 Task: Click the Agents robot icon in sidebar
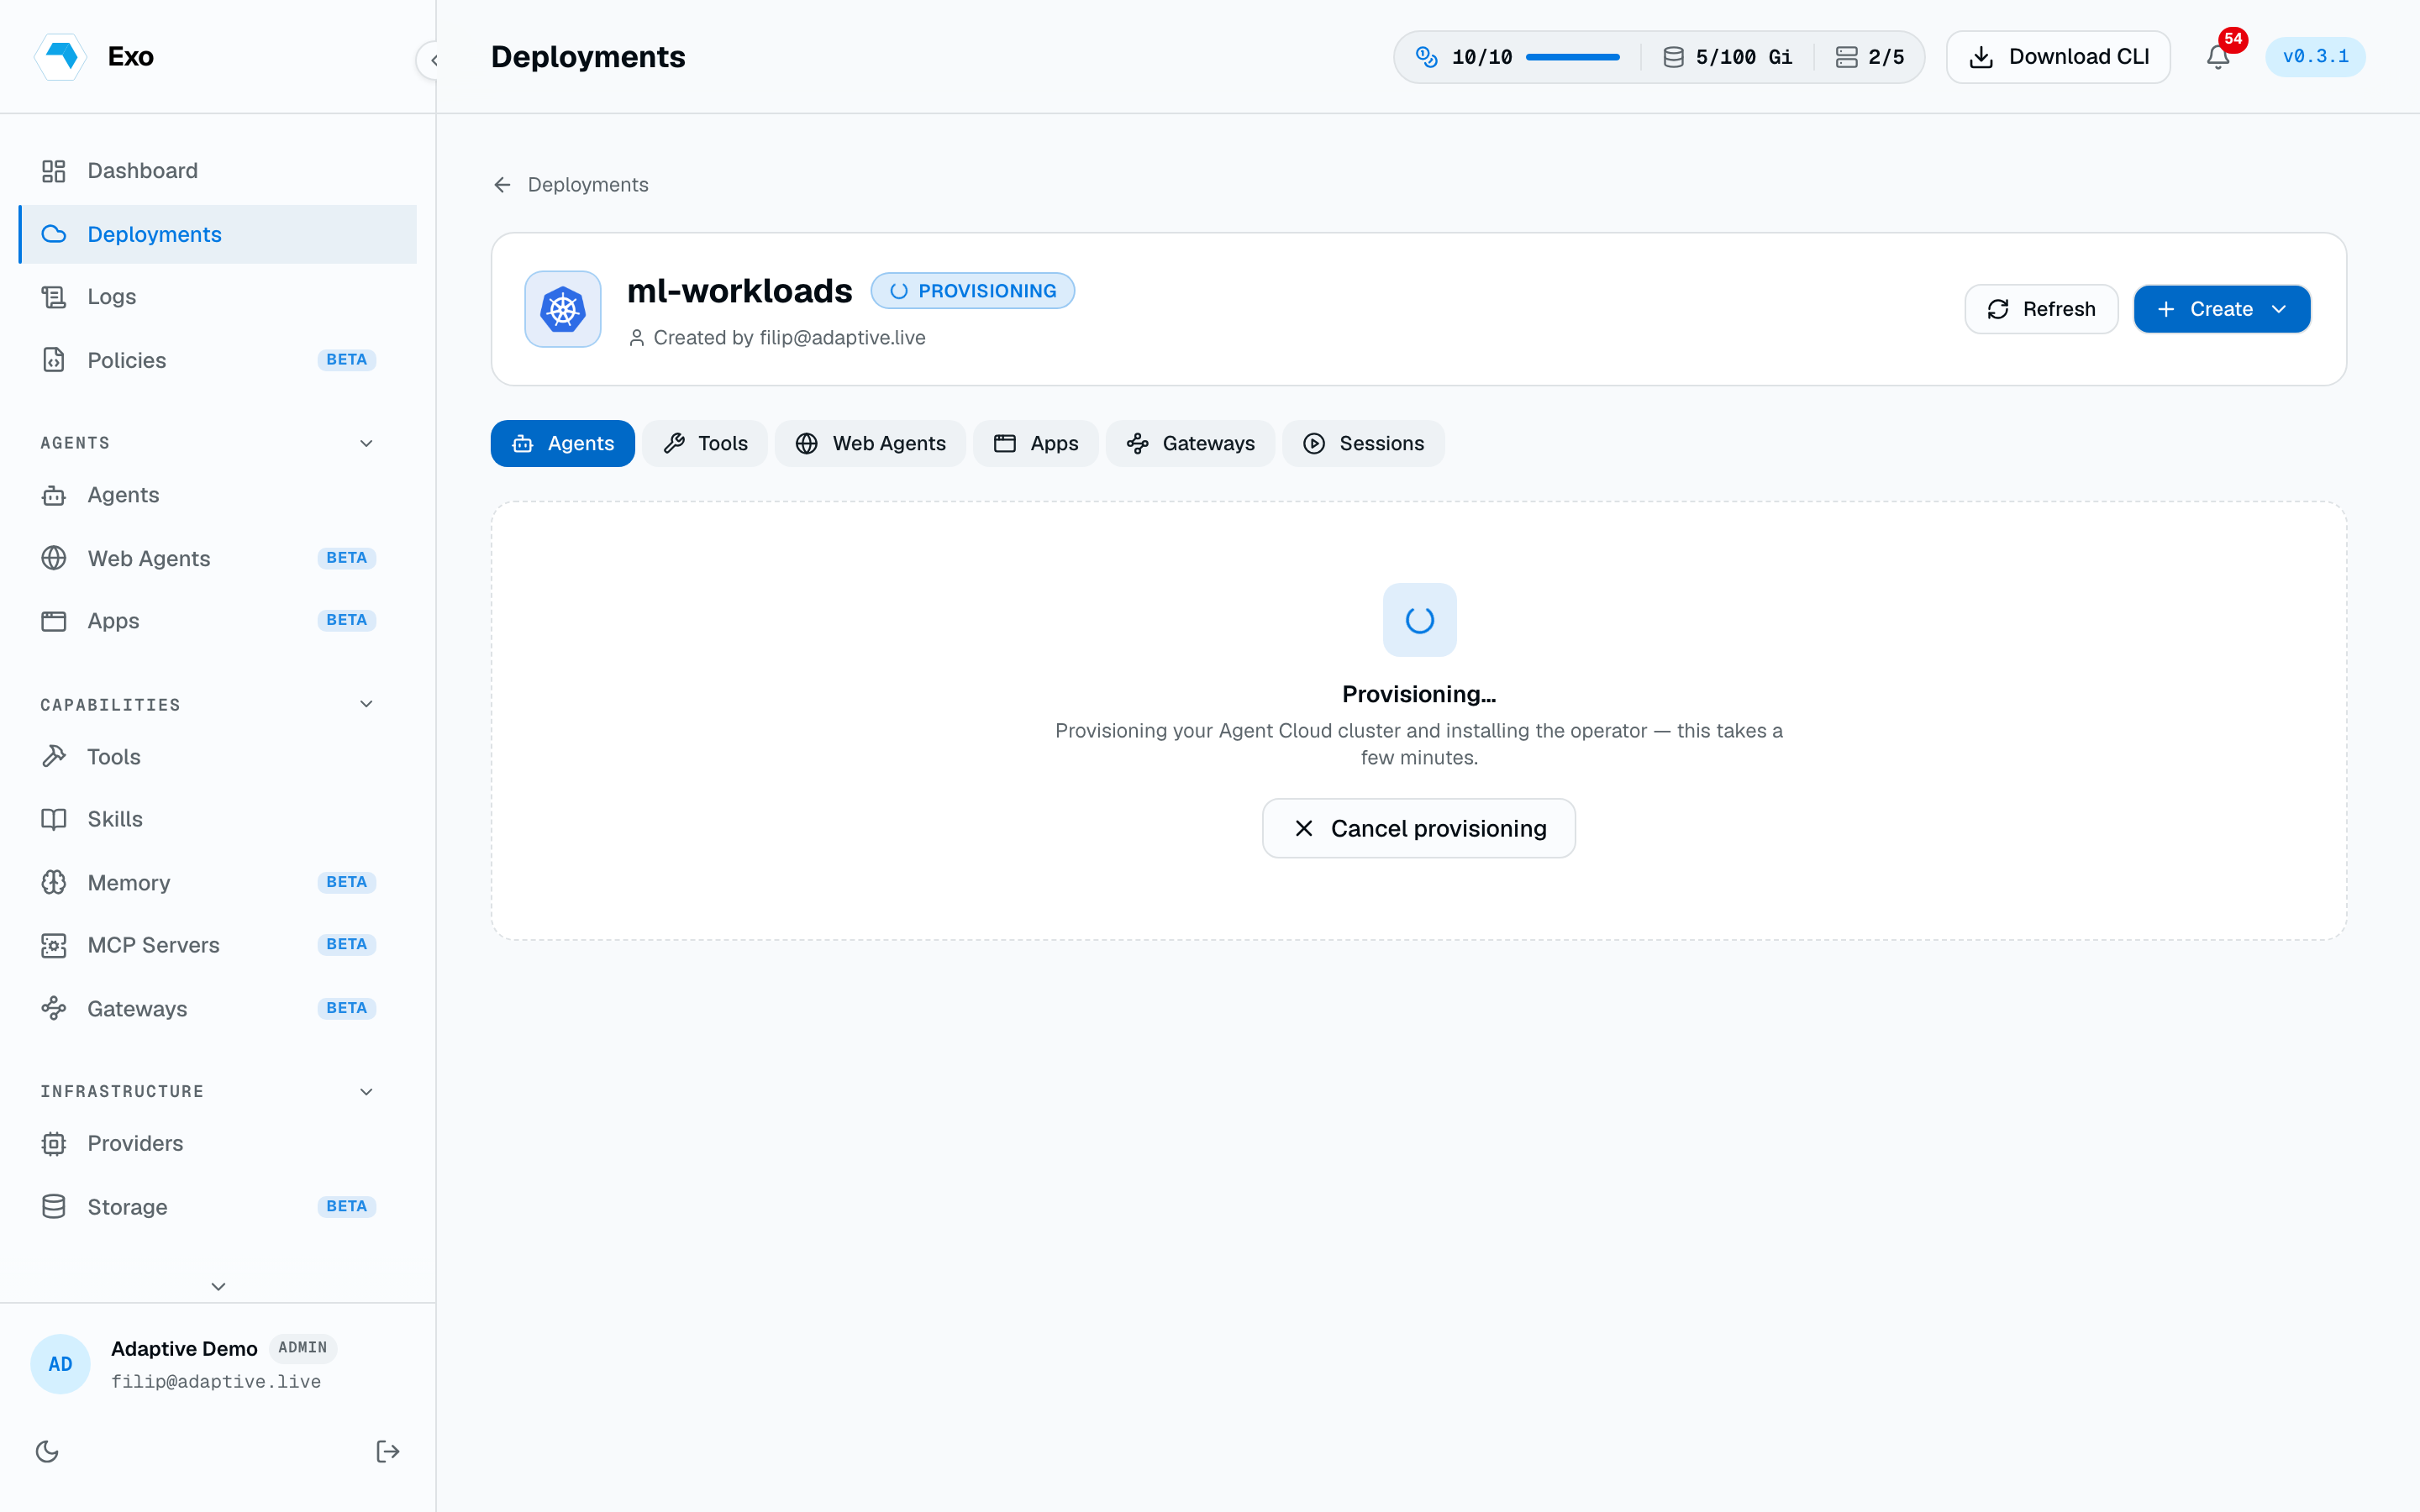pos(54,495)
